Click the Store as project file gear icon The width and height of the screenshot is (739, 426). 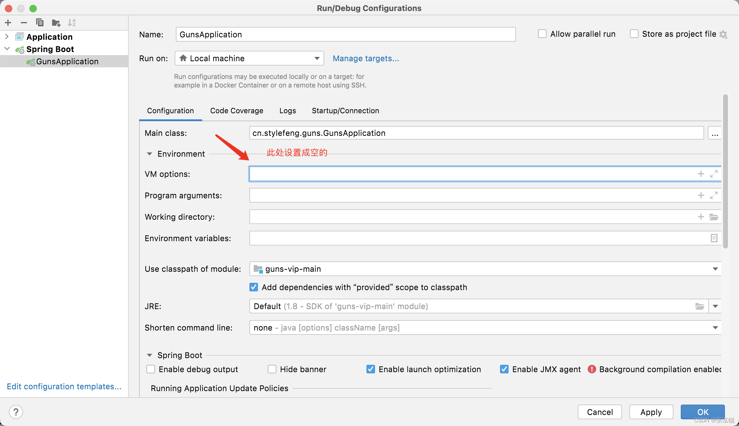723,34
